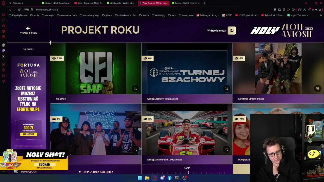Open samochody xayo bookmark folder
Screen dimensions: 324x182
coord(89,15)
